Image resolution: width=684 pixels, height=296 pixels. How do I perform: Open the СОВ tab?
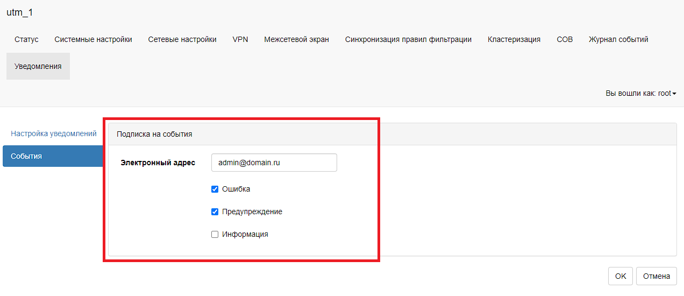coord(565,39)
